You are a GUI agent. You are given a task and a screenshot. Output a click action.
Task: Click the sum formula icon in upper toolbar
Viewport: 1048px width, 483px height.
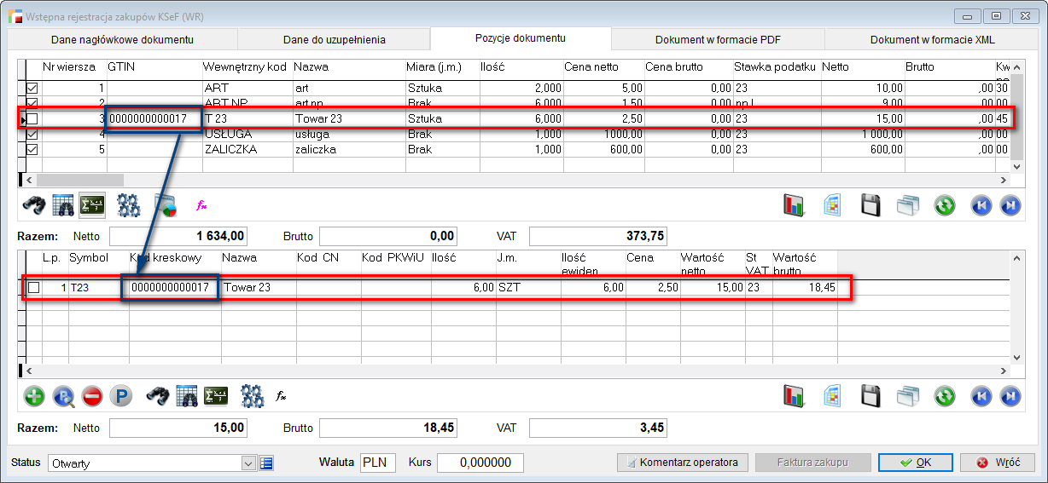point(92,205)
